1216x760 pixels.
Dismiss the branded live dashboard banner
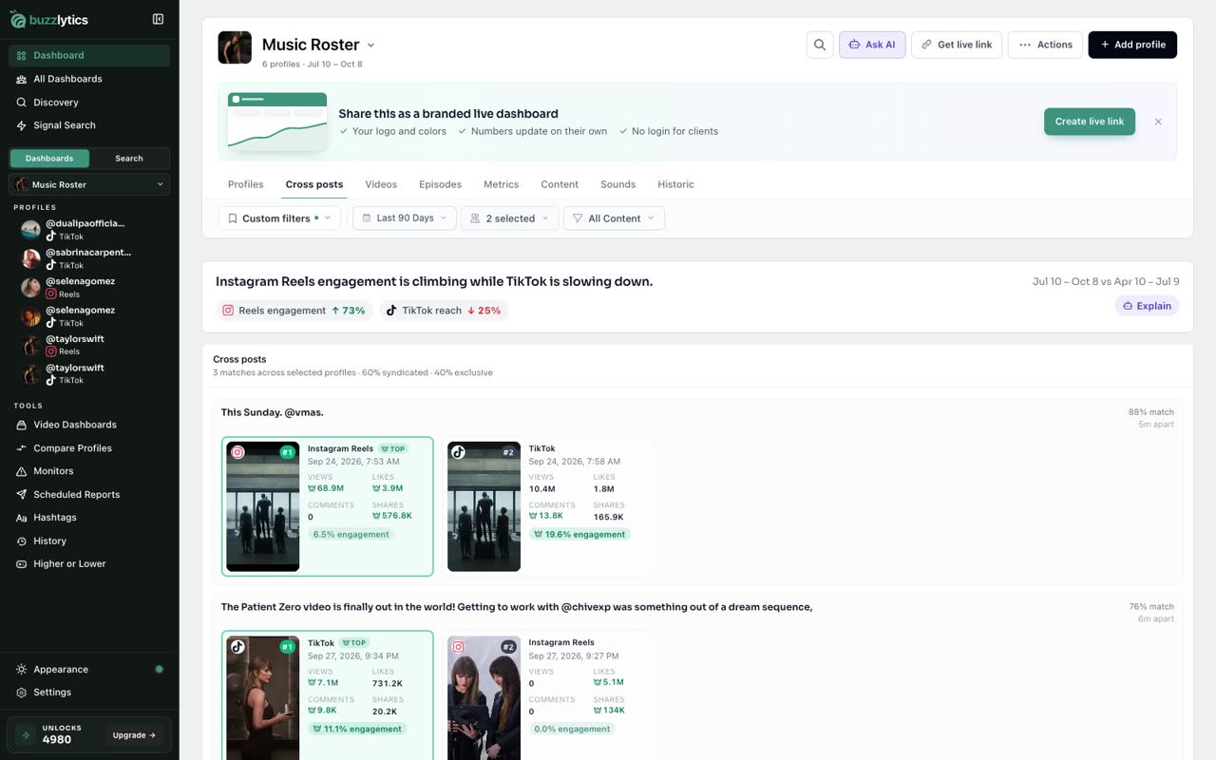click(x=1158, y=122)
